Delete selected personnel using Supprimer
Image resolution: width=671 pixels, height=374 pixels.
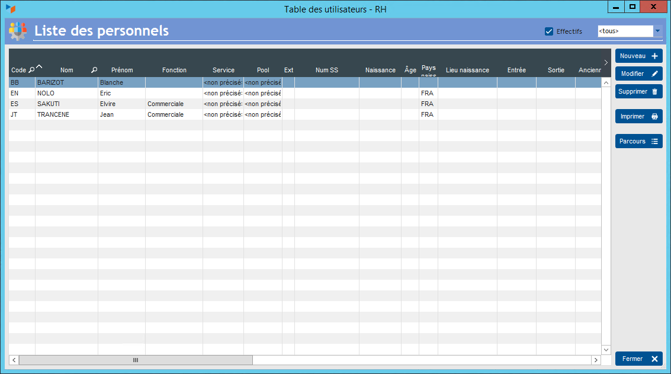point(638,92)
